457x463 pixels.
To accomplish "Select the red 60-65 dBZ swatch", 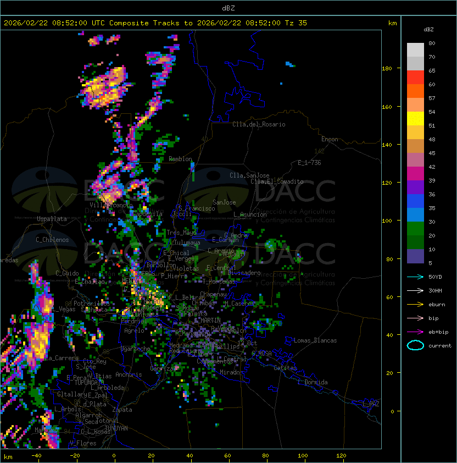I will pyautogui.click(x=415, y=78).
